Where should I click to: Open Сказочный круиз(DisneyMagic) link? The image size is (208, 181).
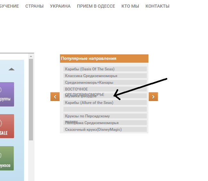point(93,130)
